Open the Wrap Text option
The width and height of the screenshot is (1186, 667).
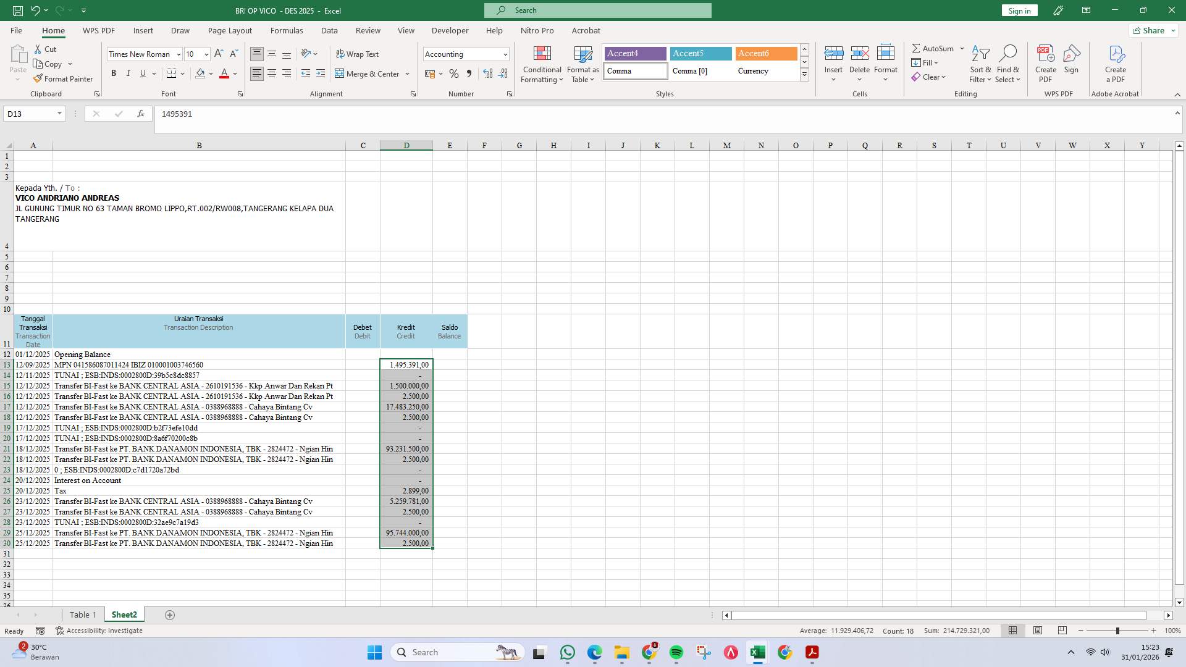coord(358,54)
